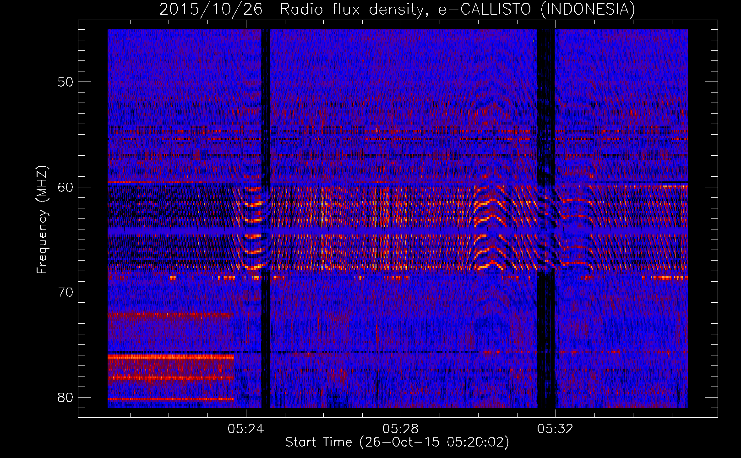Click the 'Frequency (MHZ)' axis label

(42, 220)
